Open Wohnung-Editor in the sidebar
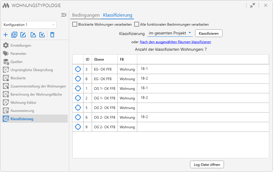This screenshot has width=273, height=172. tap(23, 103)
